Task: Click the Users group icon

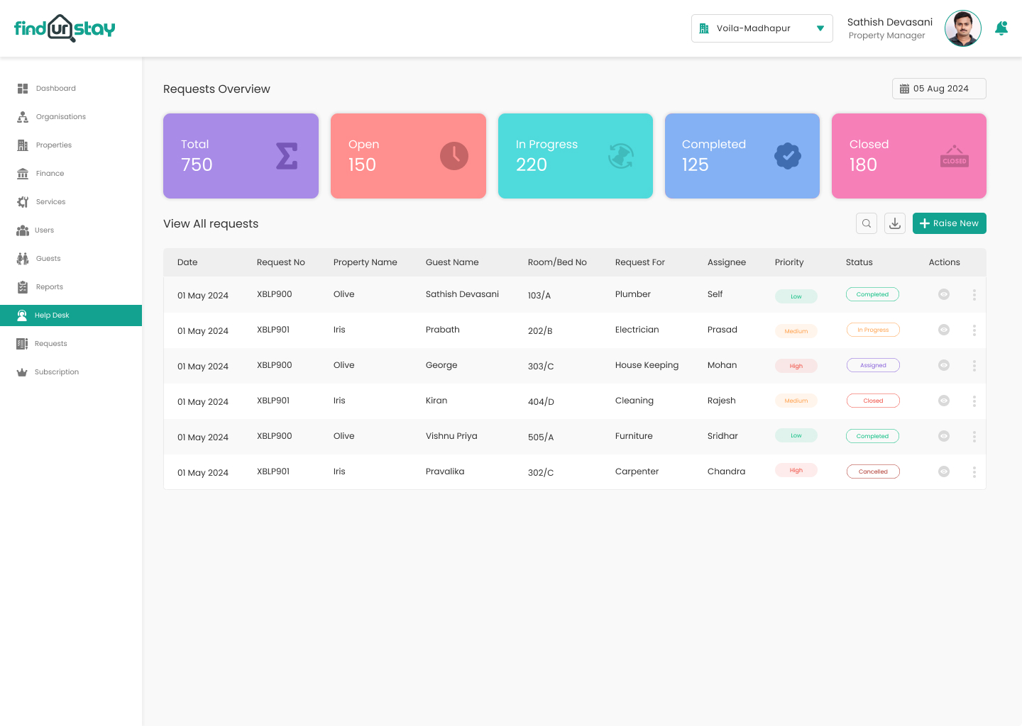Action: [x=23, y=230]
